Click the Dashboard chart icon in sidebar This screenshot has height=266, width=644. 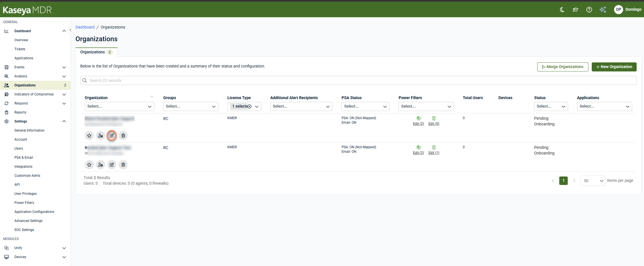click(6, 31)
